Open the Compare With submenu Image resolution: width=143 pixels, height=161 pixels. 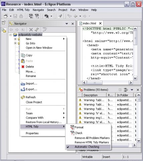point(43,118)
